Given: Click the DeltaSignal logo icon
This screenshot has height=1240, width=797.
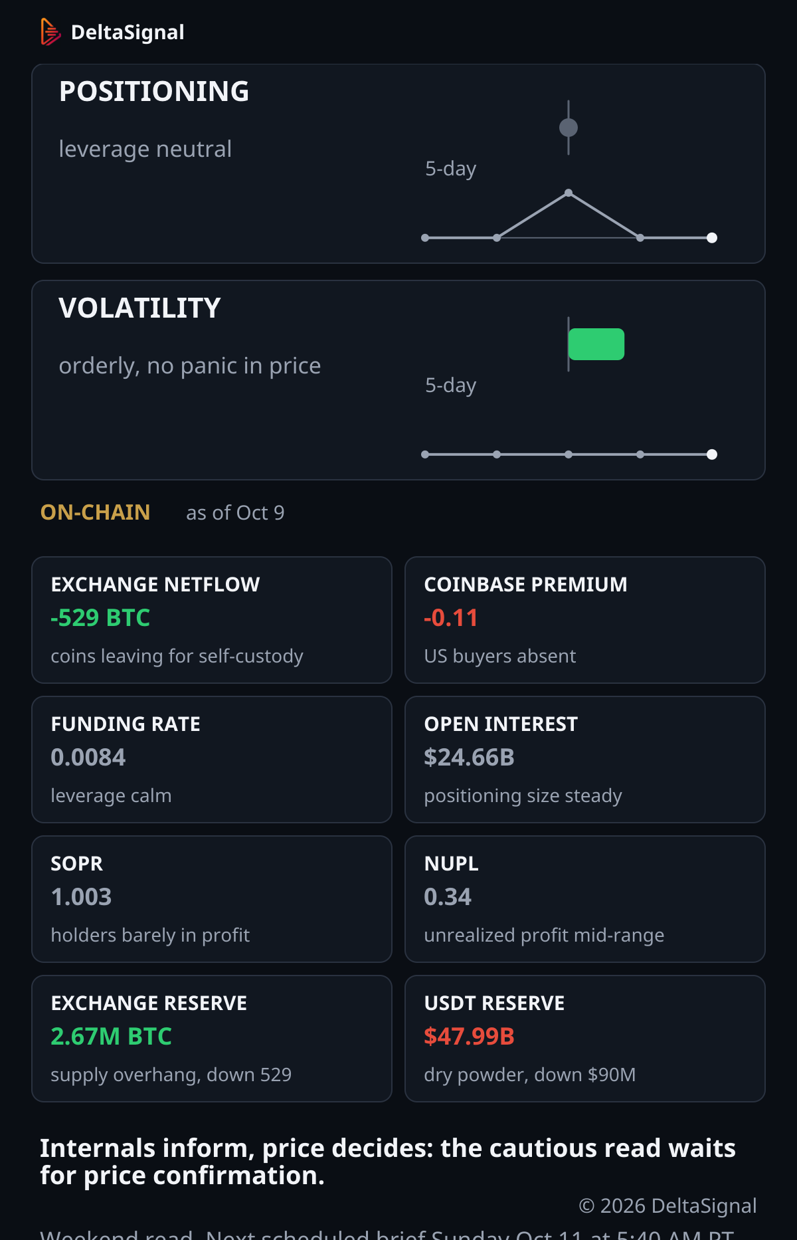Looking at the screenshot, I should [50, 32].
